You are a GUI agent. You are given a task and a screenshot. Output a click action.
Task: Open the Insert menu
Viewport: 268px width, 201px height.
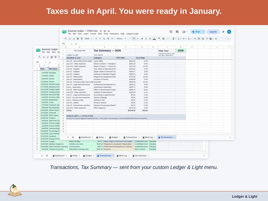click(x=86, y=34)
